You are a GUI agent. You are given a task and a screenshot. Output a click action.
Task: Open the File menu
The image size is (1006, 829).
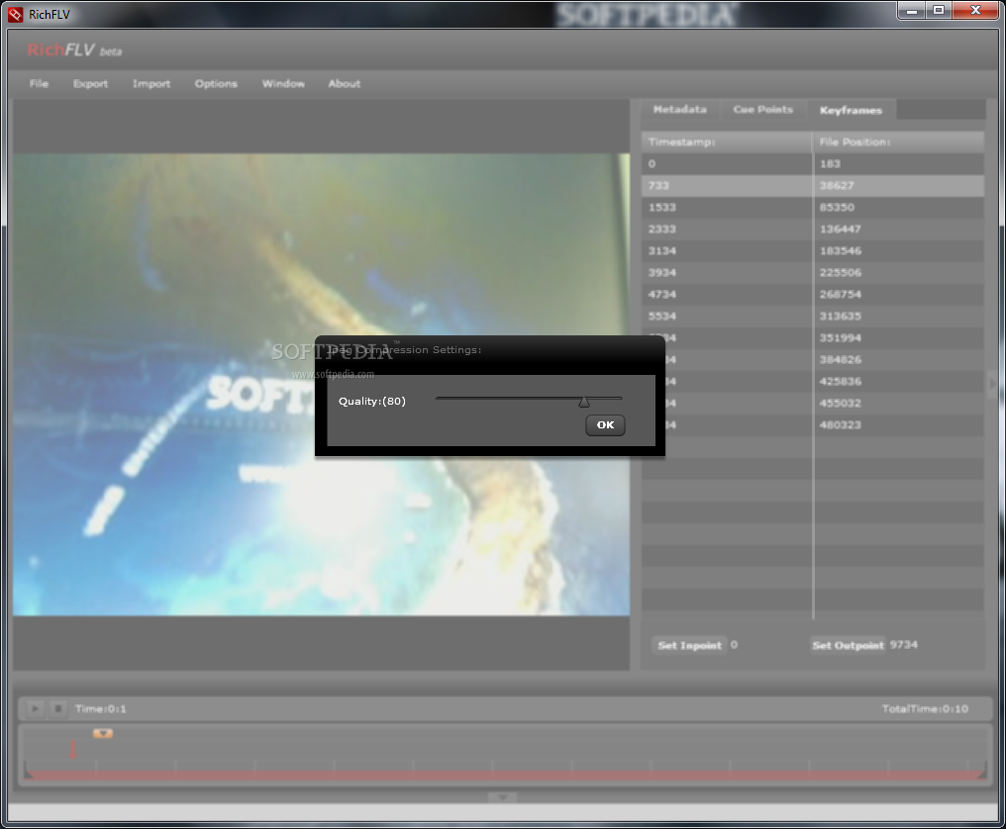39,83
